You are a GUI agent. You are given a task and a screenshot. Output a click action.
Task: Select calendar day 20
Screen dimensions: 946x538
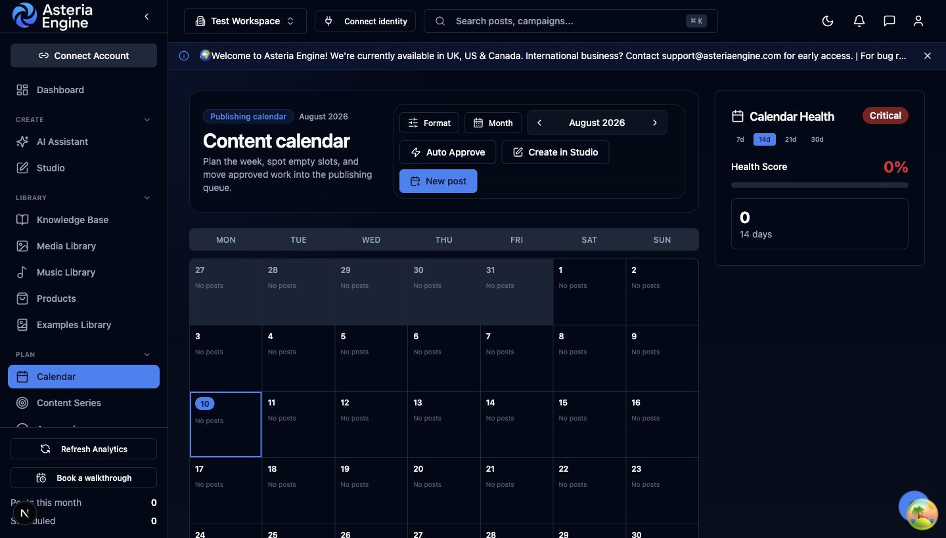tap(443, 491)
